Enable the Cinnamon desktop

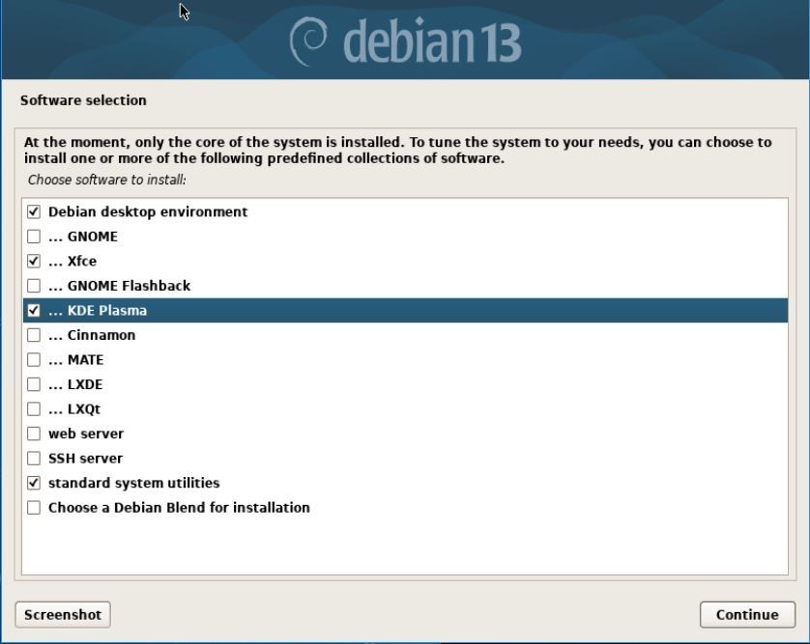34,334
